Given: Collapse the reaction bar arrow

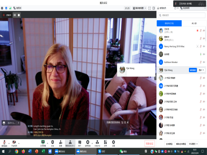Looking at the screenshot, I should (18, 123).
